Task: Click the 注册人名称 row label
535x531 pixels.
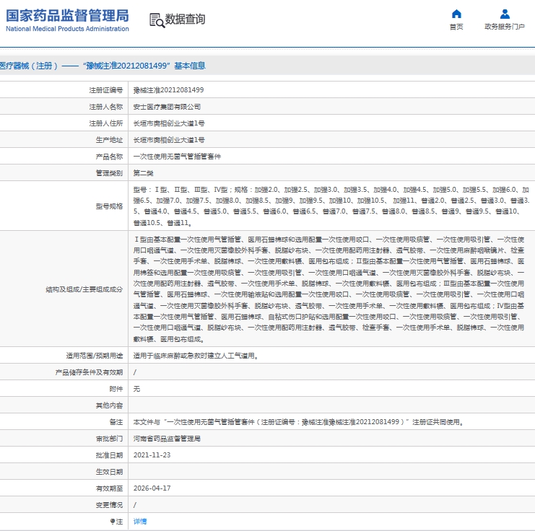Action: point(105,107)
